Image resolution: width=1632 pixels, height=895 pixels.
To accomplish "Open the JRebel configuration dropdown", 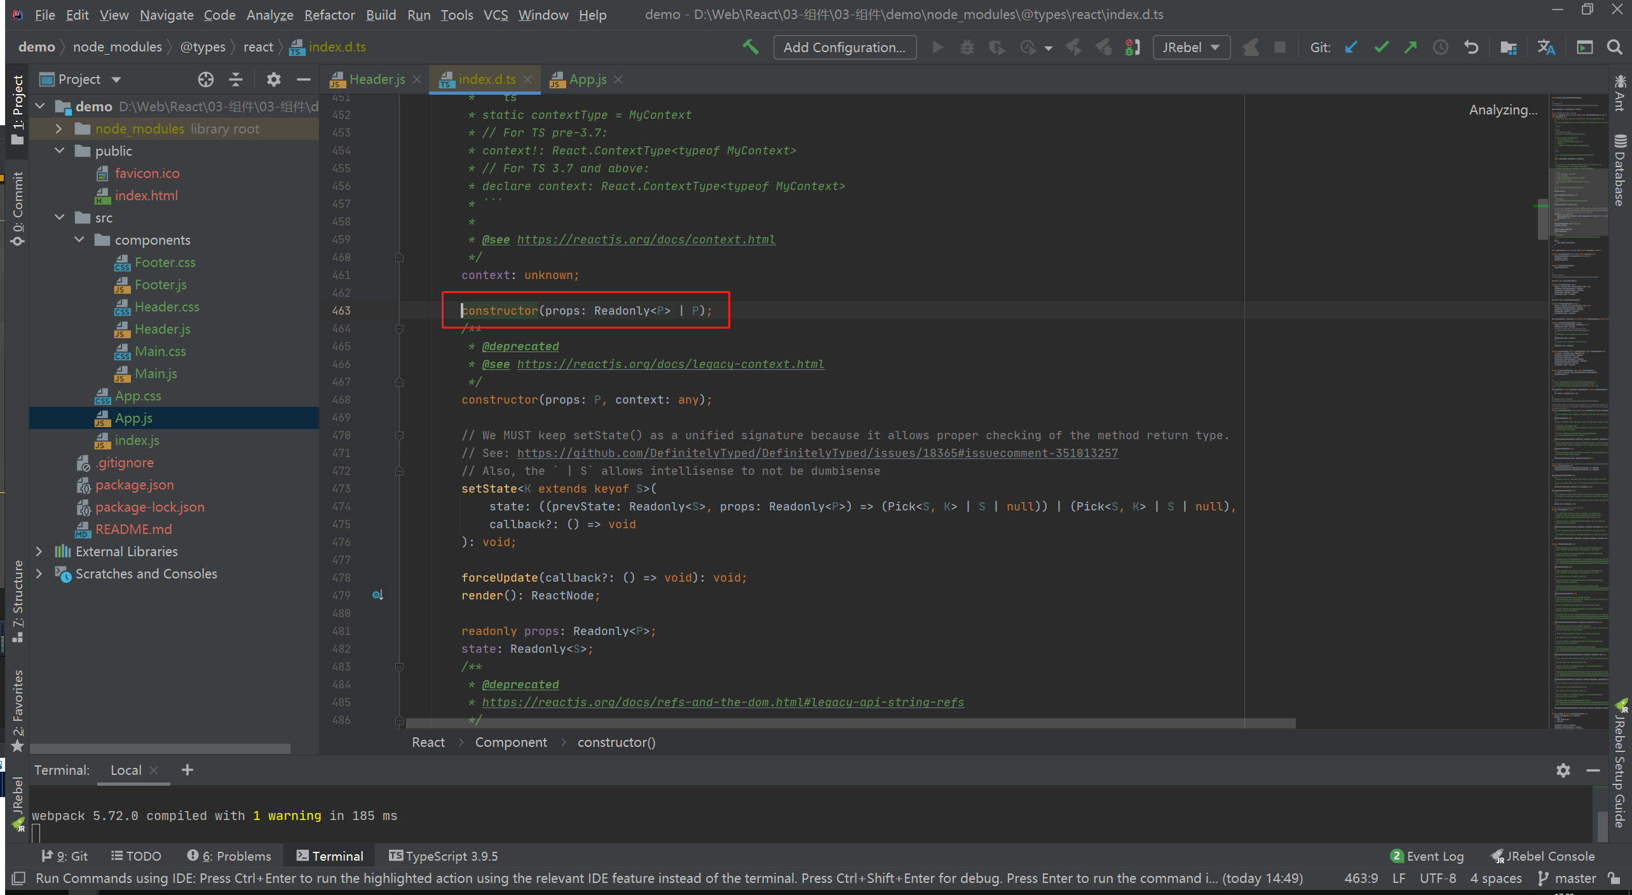I will [1191, 47].
